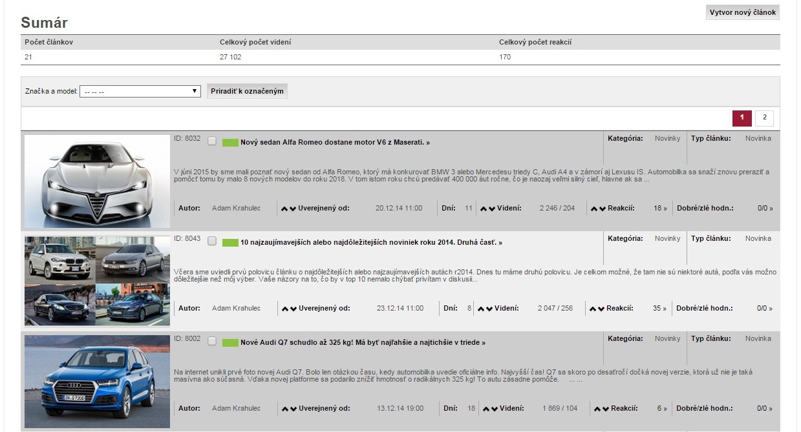Click up arrow beside Videní in Audi Q7 row

click(486, 409)
